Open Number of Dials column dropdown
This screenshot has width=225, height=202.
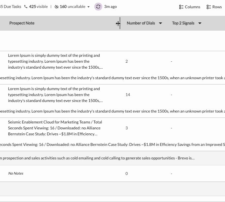[160, 23]
